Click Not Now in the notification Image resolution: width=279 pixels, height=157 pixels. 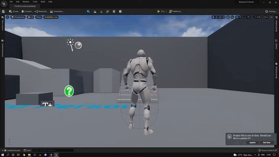(x=266, y=143)
